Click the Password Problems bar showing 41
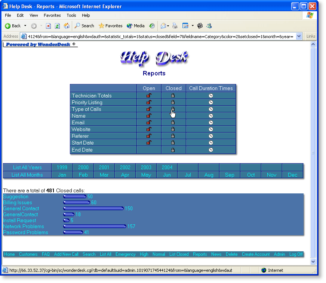The image size is (326, 283). point(73,232)
